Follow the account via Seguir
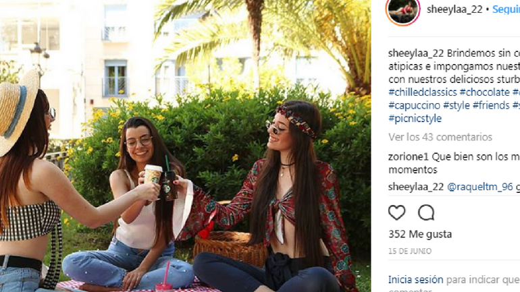Image resolution: width=520 pixels, height=292 pixels. pyautogui.click(x=506, y=9)
